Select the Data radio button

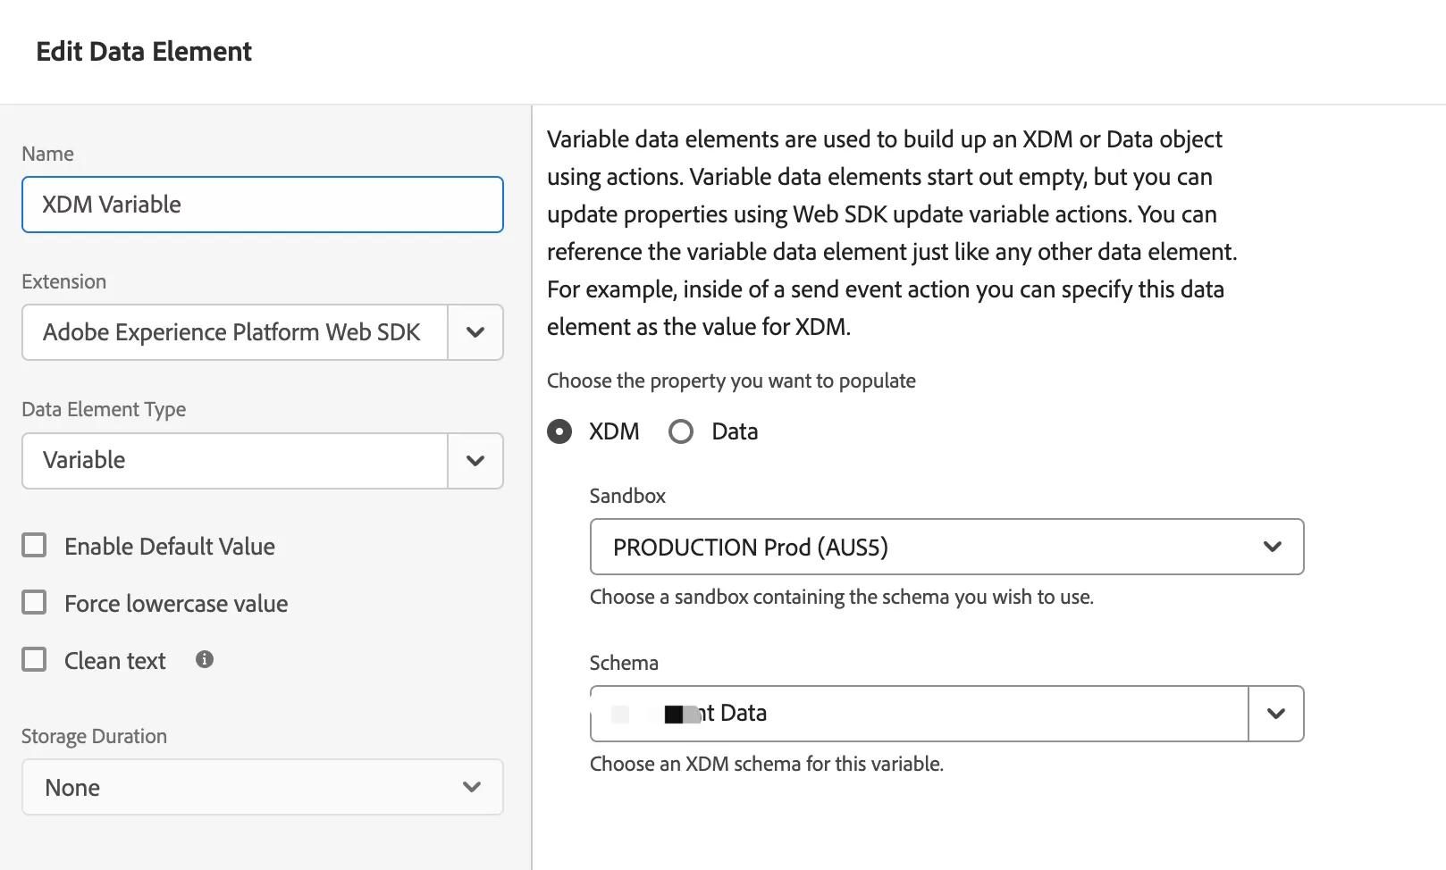[x=681, y=432]
